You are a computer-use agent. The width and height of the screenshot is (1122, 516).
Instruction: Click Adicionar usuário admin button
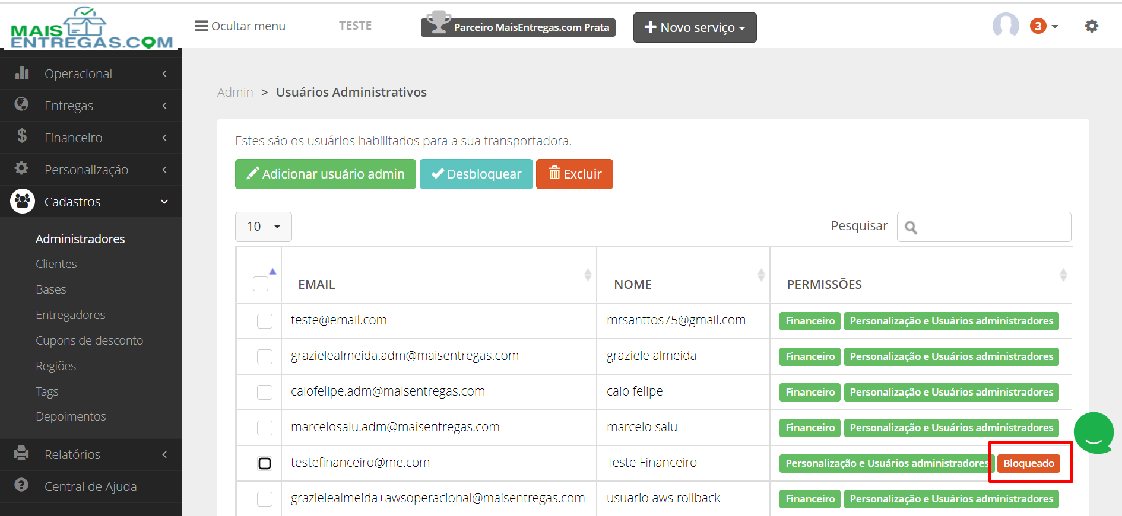click(x=325, y=174)
